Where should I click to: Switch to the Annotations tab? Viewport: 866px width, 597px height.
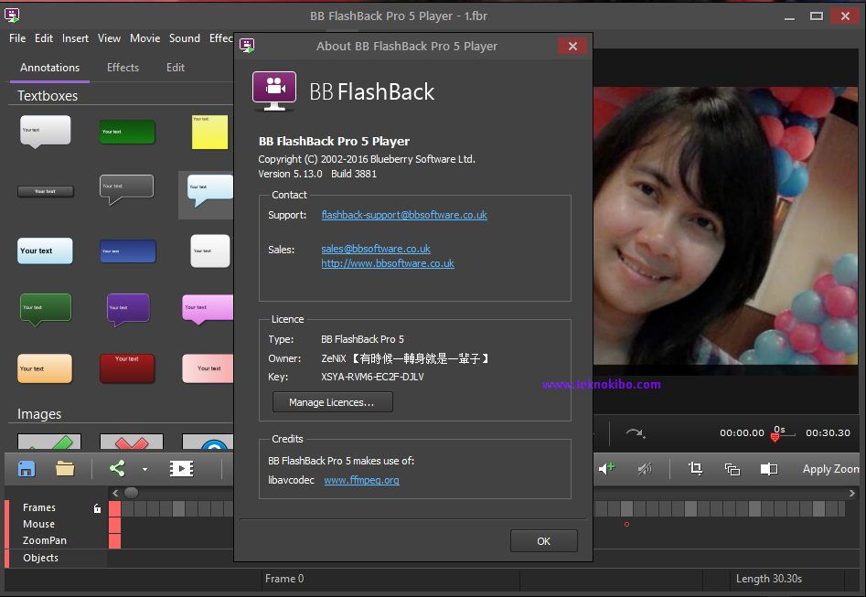[x=49, y=68]
